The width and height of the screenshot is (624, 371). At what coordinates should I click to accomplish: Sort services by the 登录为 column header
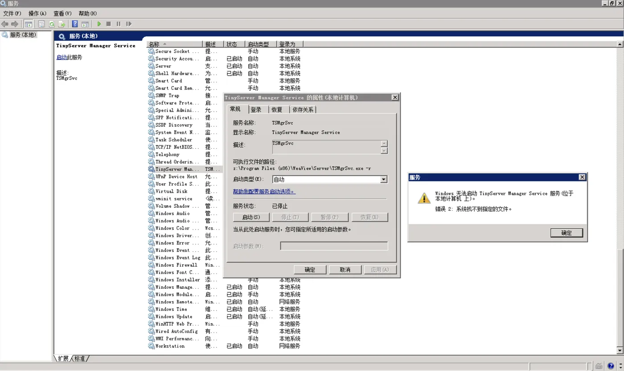pos(290,44)
